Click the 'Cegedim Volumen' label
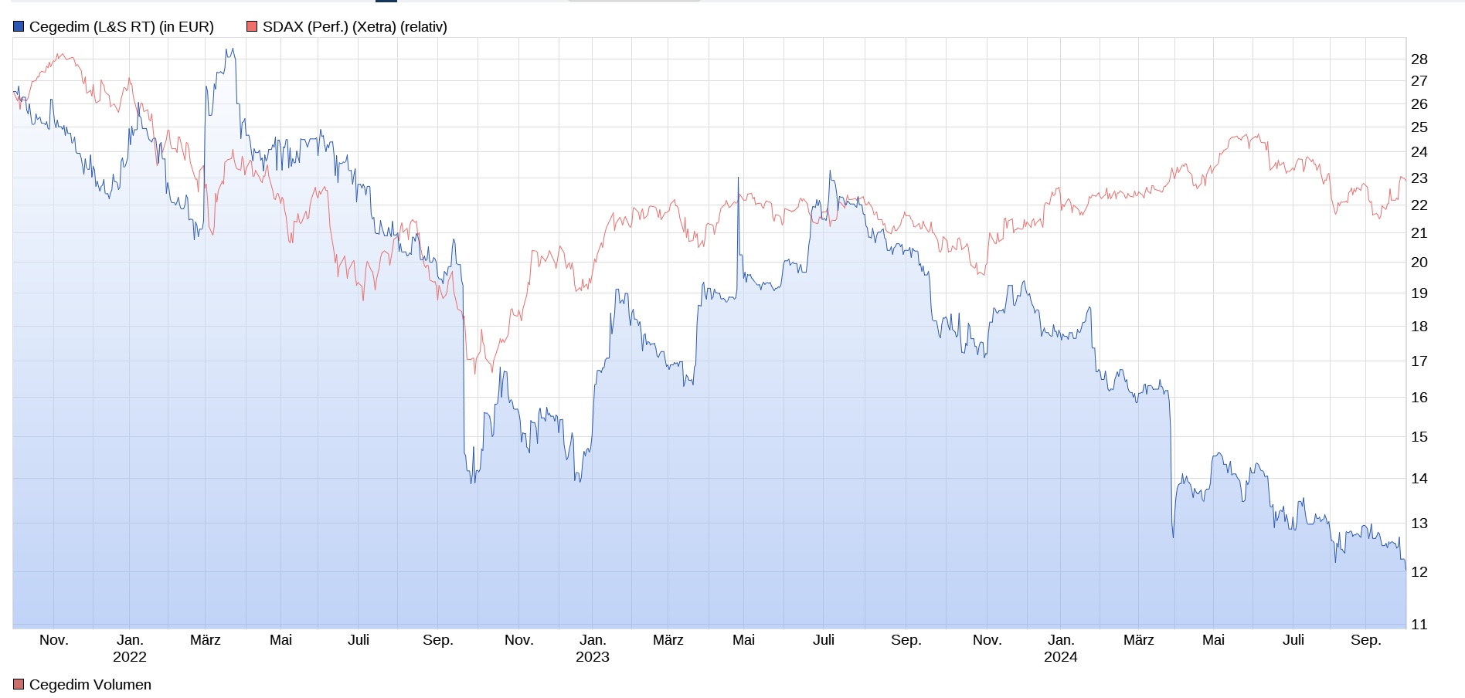This screenshot has width=1465, height=698. coord(90,685)
